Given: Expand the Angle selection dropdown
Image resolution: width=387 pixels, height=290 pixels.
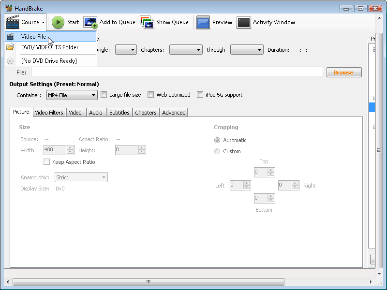Looking at the screenshot, I should pos(132,49).
